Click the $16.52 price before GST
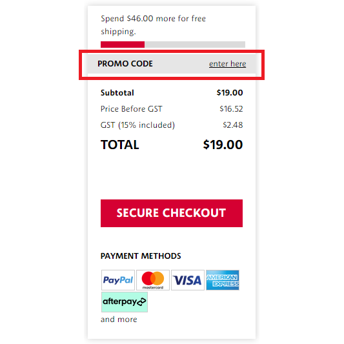Image resolution: width=344 pixels, height=344 pixels. coord(231,109)
